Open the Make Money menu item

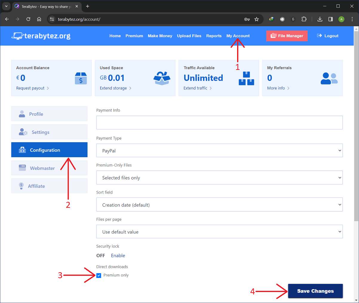coord(160,36)
